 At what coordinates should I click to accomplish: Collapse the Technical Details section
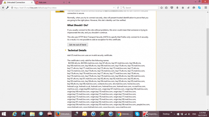(x=66, y=50)
